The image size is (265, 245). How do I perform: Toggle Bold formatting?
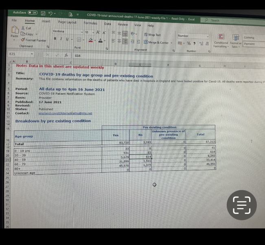click(55, 39)
